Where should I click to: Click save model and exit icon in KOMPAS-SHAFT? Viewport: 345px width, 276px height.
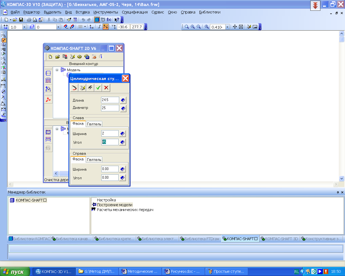tap(65, 57)
